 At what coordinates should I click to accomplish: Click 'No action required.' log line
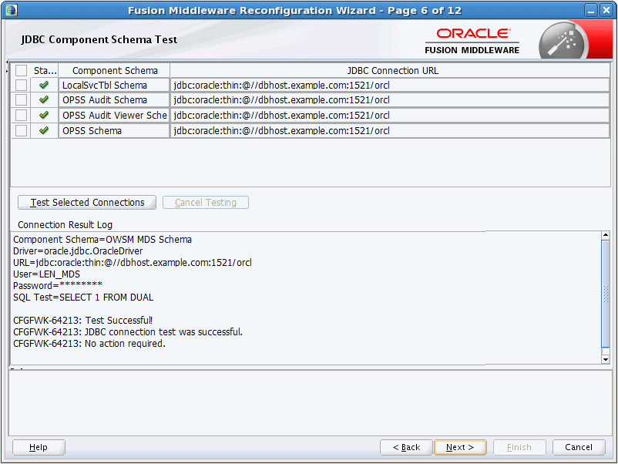tap(89, 344)
